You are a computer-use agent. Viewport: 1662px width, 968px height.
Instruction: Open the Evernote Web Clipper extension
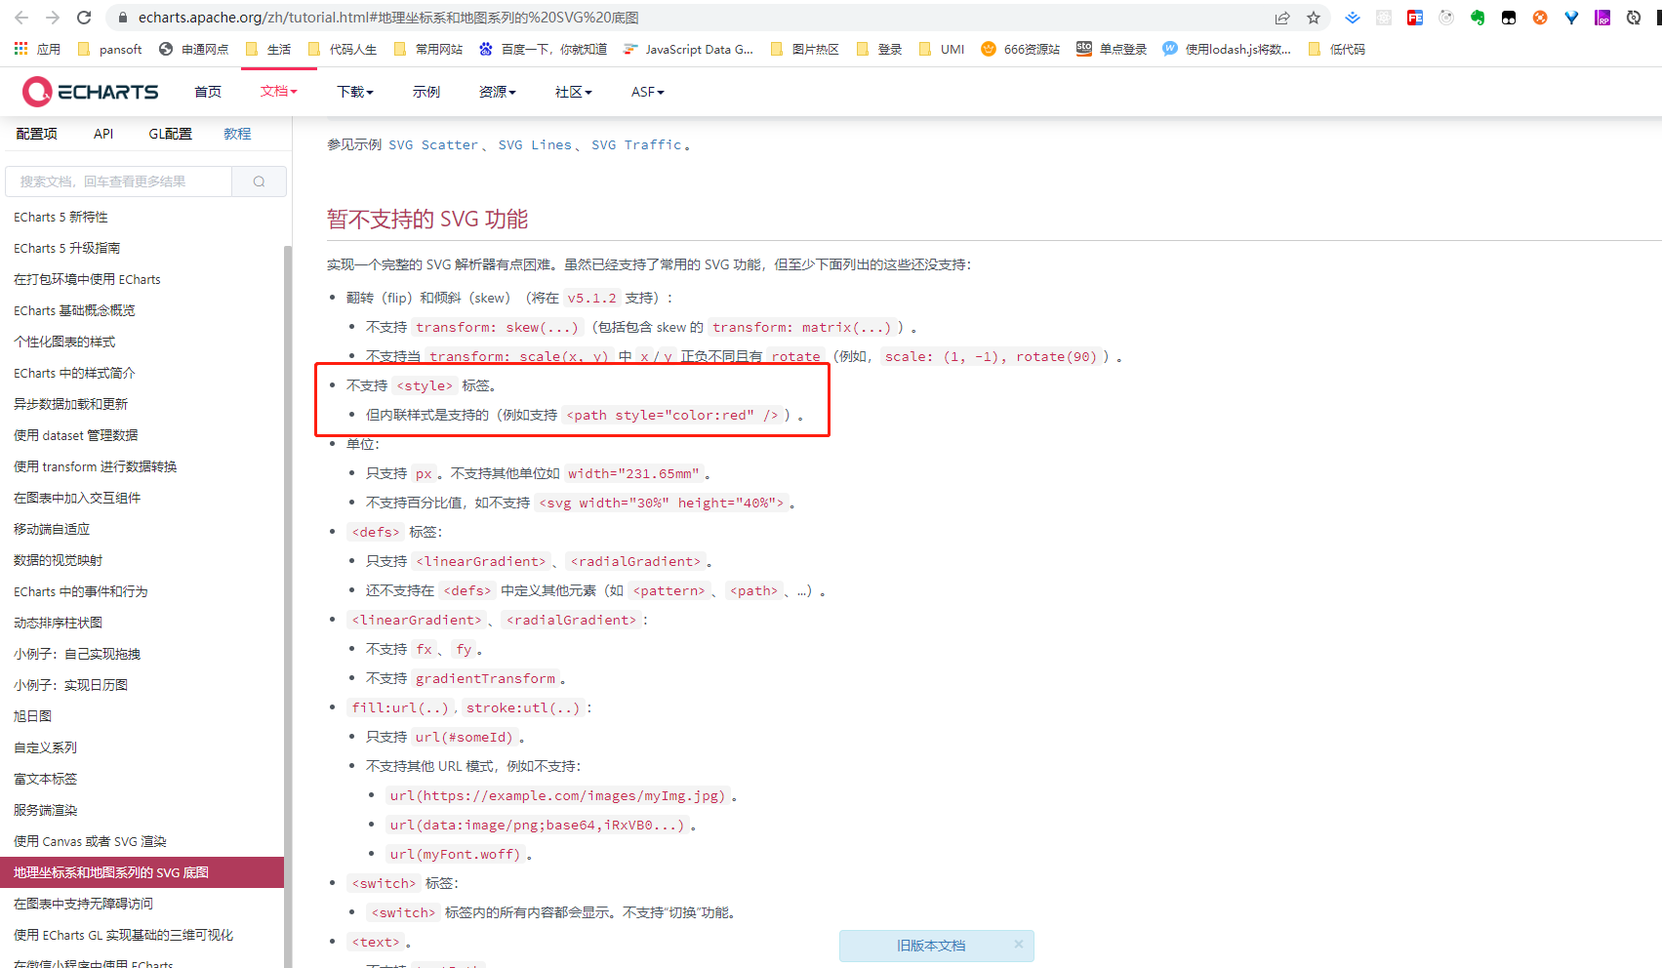(1478, 17)
